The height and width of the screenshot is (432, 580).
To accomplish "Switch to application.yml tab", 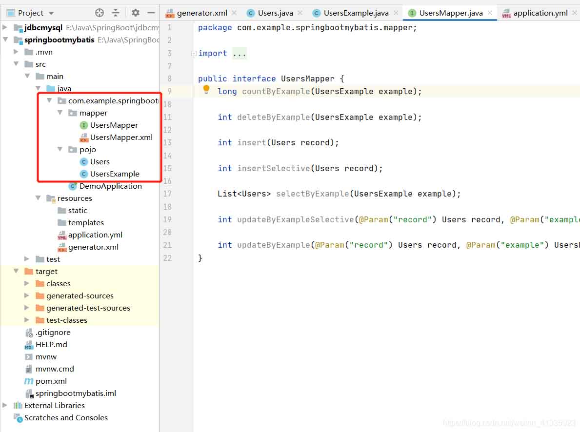I will point(540,13).
